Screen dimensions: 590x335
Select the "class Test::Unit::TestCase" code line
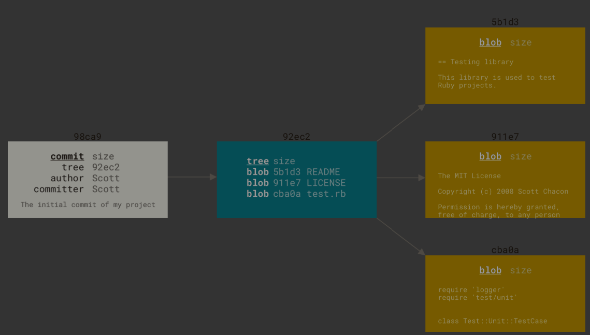[492, 321]
